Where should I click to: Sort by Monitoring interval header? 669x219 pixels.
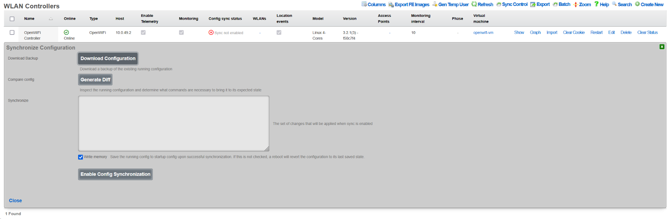point(421,19)
